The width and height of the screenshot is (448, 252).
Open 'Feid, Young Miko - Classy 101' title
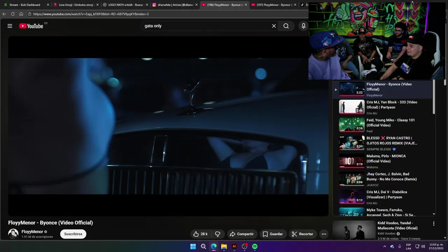point(391,122)
